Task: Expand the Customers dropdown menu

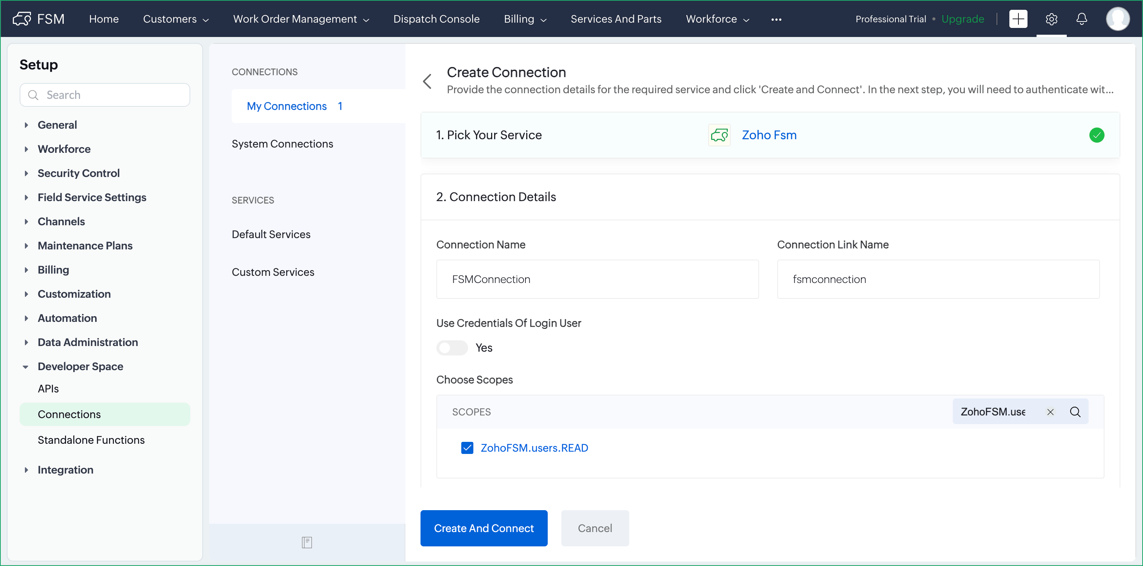Action: pyautogui.click(x=176, y=19)
